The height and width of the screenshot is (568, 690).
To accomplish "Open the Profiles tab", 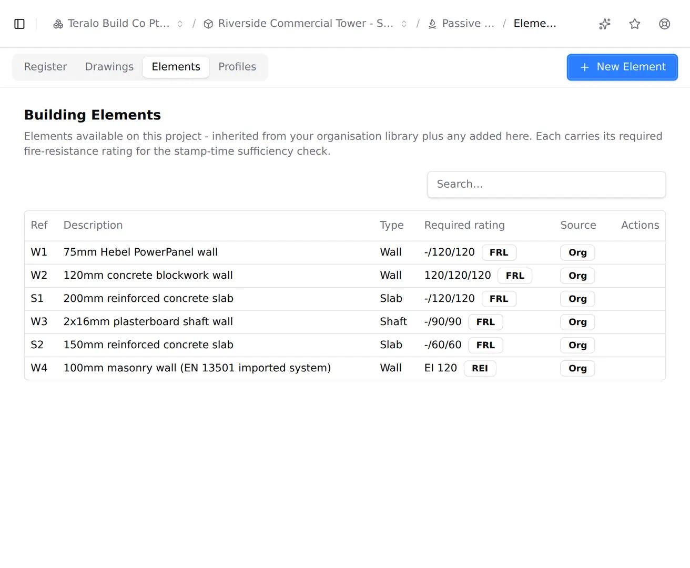I will (237, 67).
